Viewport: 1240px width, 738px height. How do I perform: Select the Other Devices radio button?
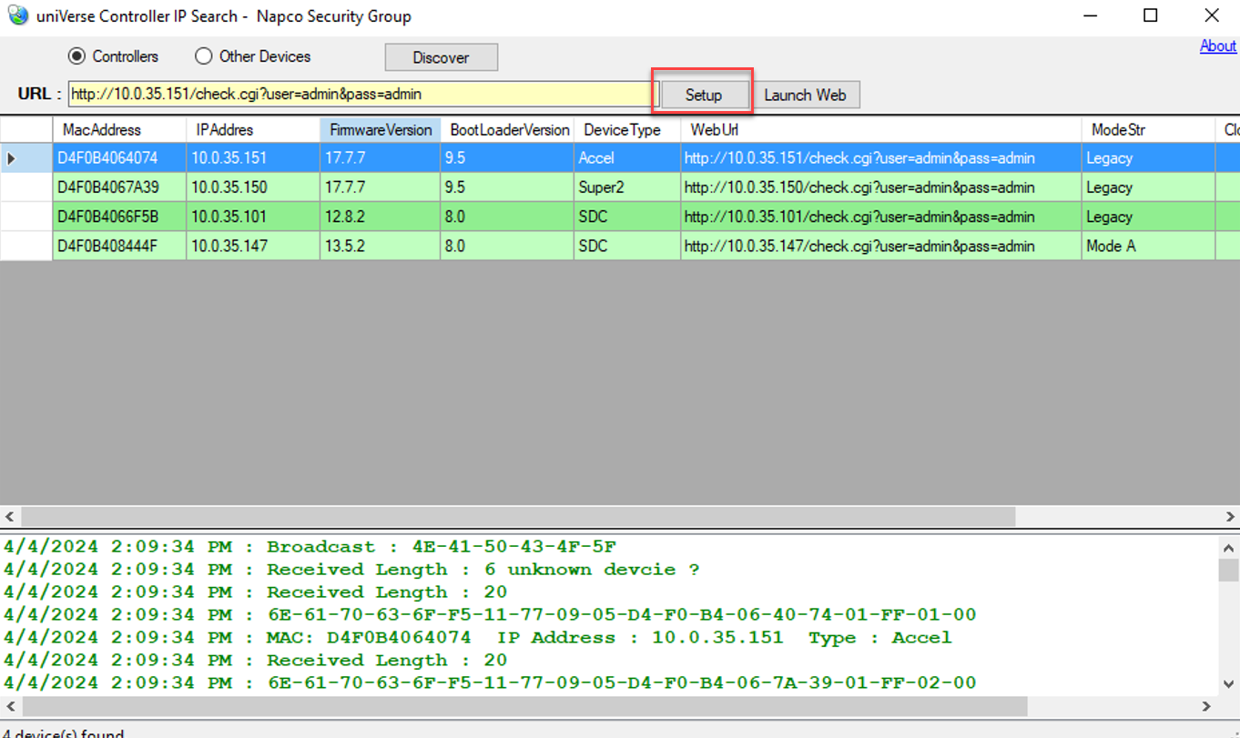pyautogui.click(x=204, y=56)
